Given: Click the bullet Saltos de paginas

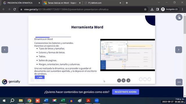Looking at the screenshot, I should (x=48, y=60).
